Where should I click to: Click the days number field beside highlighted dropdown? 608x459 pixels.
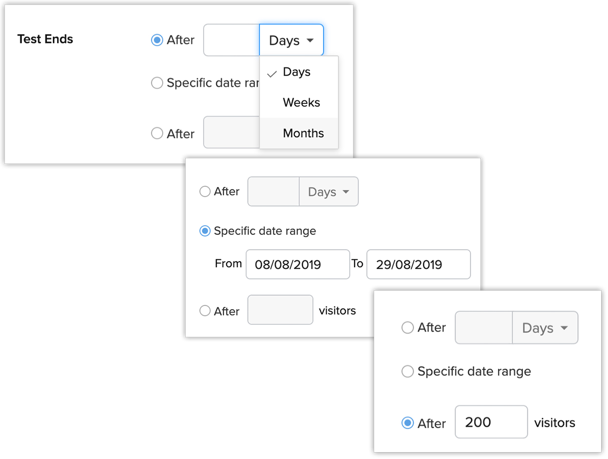coord(231,40)
